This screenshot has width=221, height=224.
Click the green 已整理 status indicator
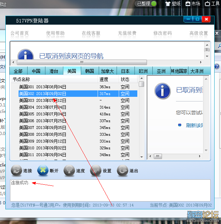(154, 4)
